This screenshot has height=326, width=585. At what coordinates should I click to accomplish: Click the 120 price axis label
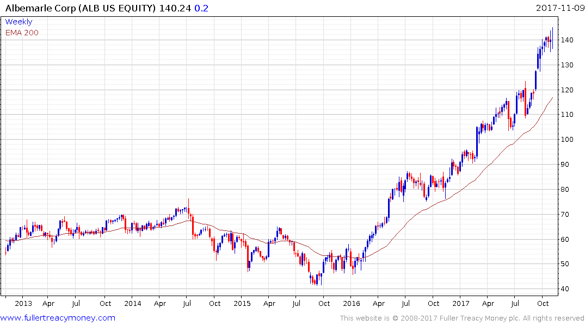[x=569, y=90]
